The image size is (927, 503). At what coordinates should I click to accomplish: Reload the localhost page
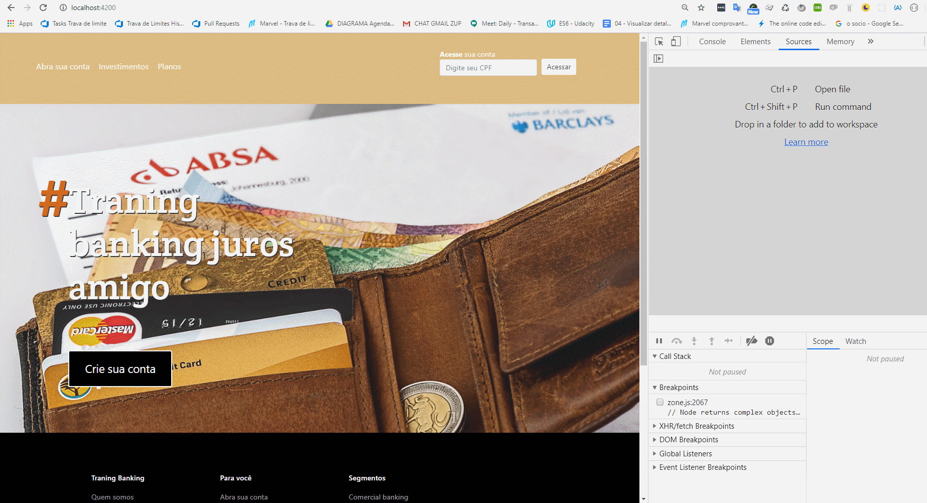point(43,8)
